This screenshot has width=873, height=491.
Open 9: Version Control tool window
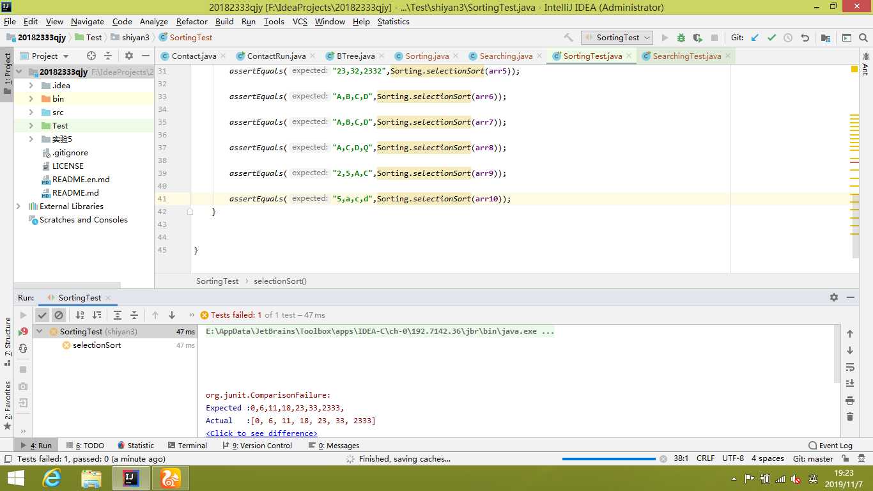[256, 445]
